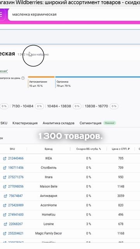Sort by Скидка ВБ клуба, % column
This screenshot has width=140, height=249.
[89, 149]
